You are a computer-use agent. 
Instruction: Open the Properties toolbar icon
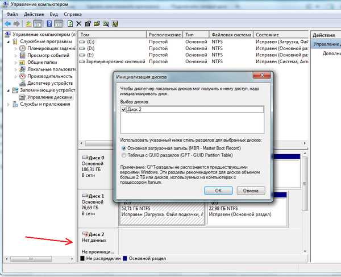88,23
